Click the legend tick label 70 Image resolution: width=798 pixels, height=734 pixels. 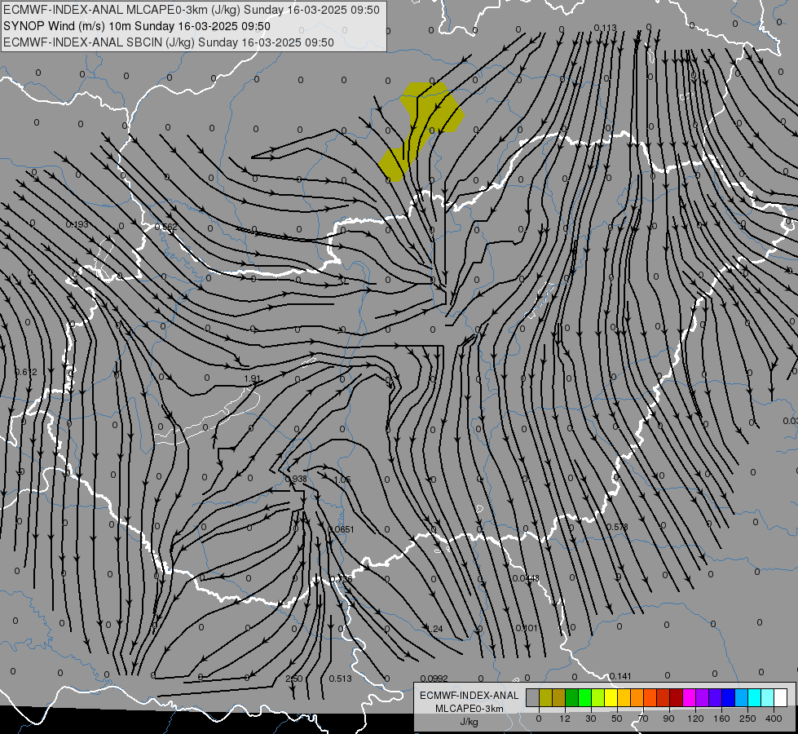tap(643, 719)
